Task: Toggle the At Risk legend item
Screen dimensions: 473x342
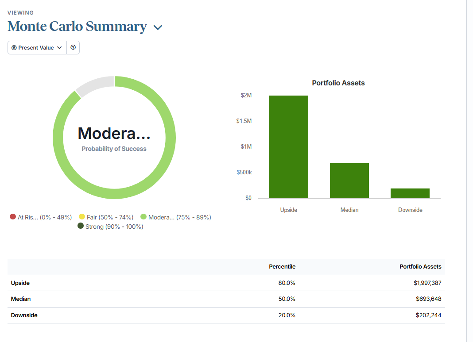Action: pyautogui.click(x=41, y=217)
